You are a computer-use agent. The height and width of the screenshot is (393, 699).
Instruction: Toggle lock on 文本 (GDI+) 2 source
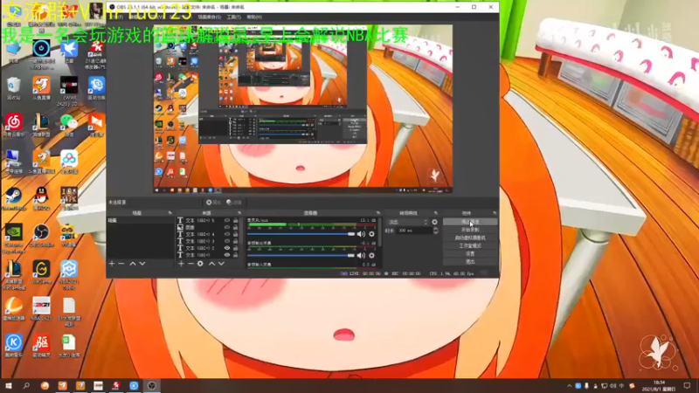coord(235,248)
